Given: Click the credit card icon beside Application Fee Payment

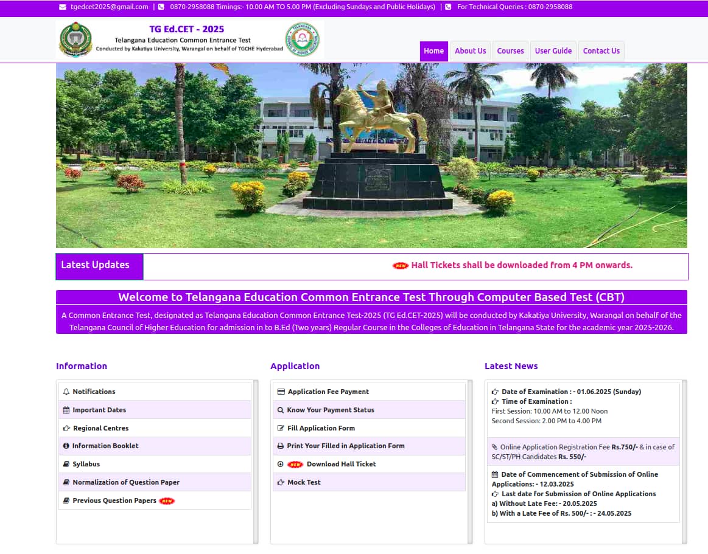Looking at the screenshot, I should click(x=281, y=392).
